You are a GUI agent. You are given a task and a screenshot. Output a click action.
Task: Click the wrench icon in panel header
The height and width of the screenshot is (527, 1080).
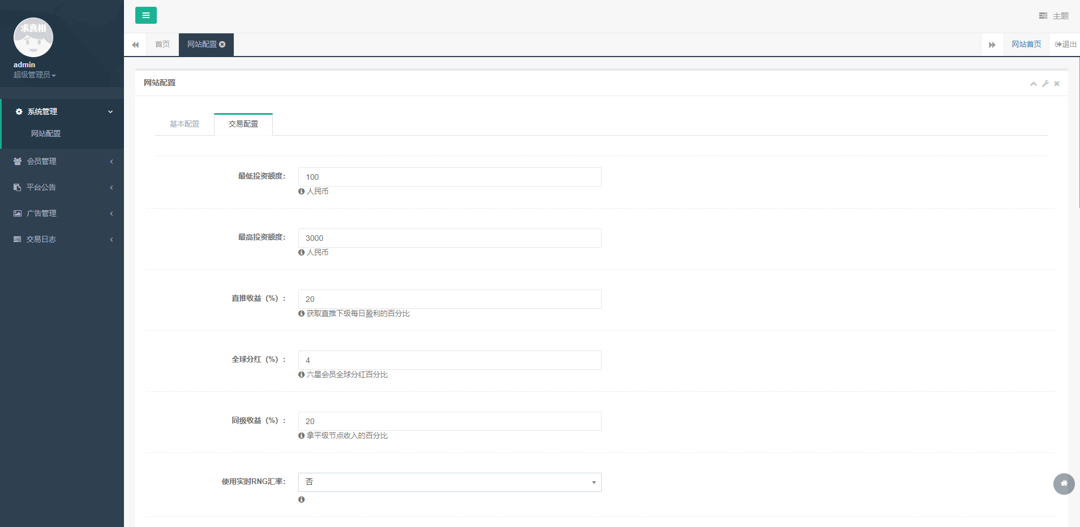tap(1045, 84)
